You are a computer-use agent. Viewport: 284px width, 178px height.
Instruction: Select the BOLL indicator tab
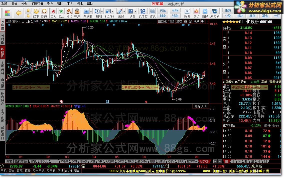click(x=44, y=161)
